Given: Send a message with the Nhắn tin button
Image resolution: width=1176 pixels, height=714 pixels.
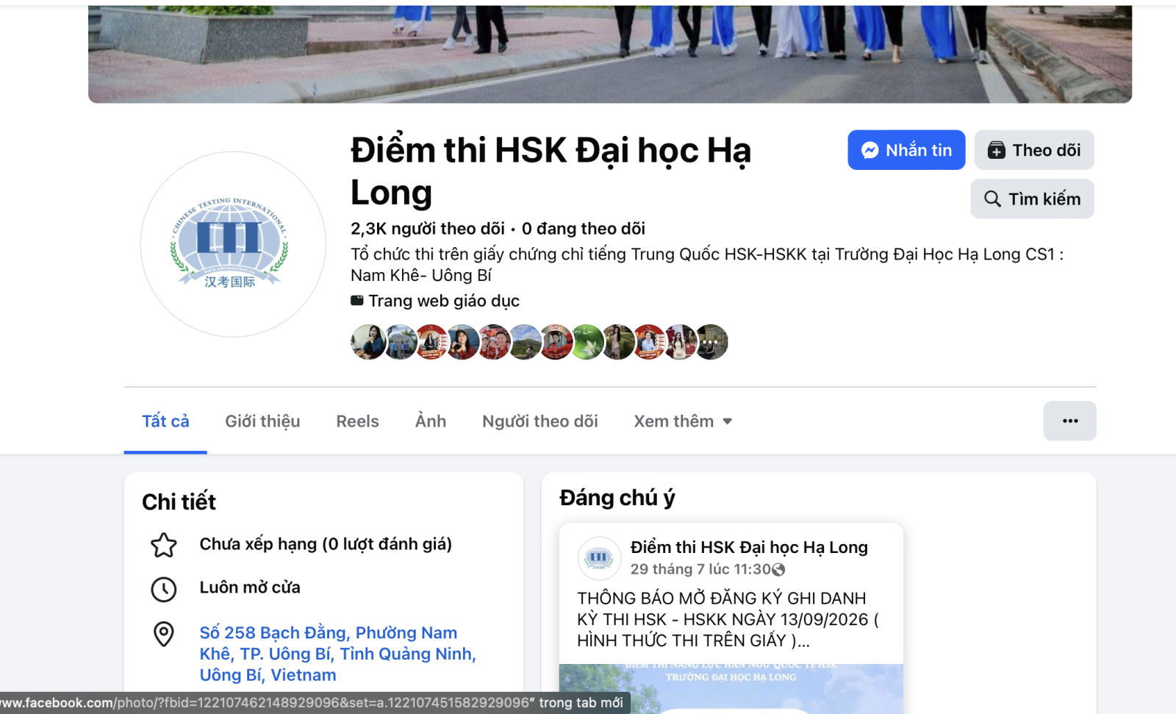Looking at the screenshot, I should pyautogui.click(x=906, y=150).
